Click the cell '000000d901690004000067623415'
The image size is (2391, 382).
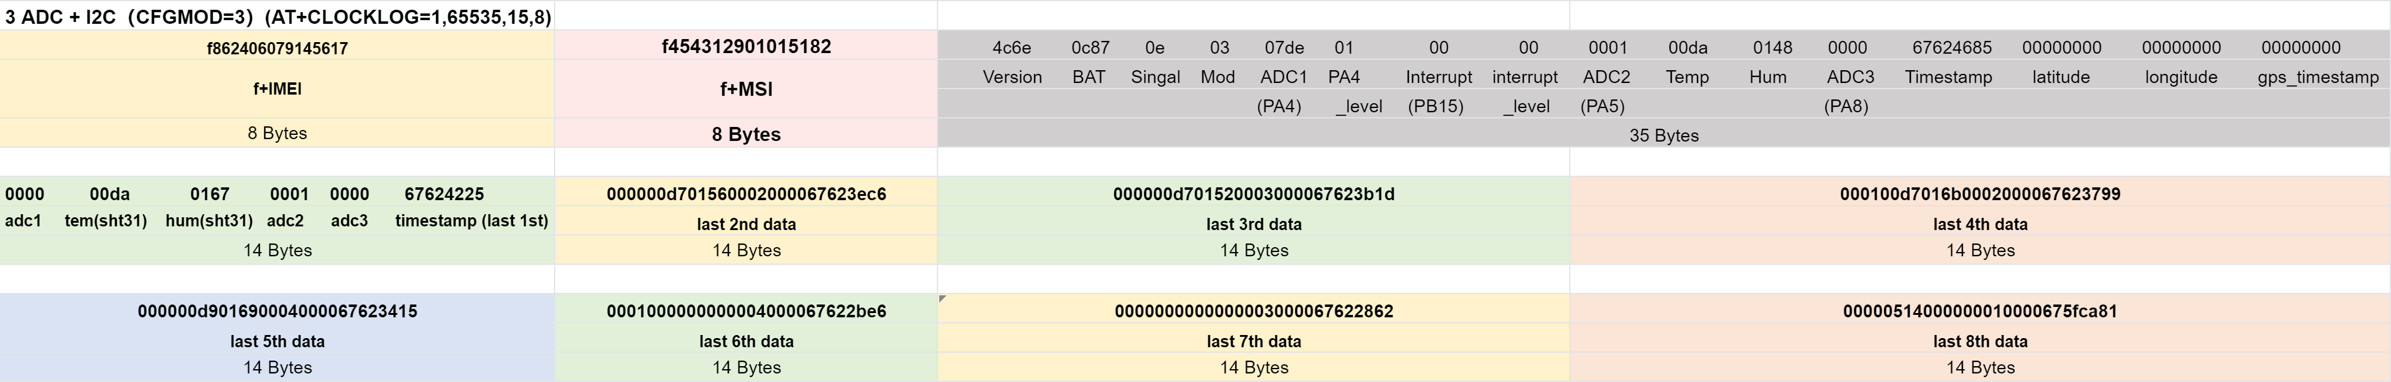[278, 311]
